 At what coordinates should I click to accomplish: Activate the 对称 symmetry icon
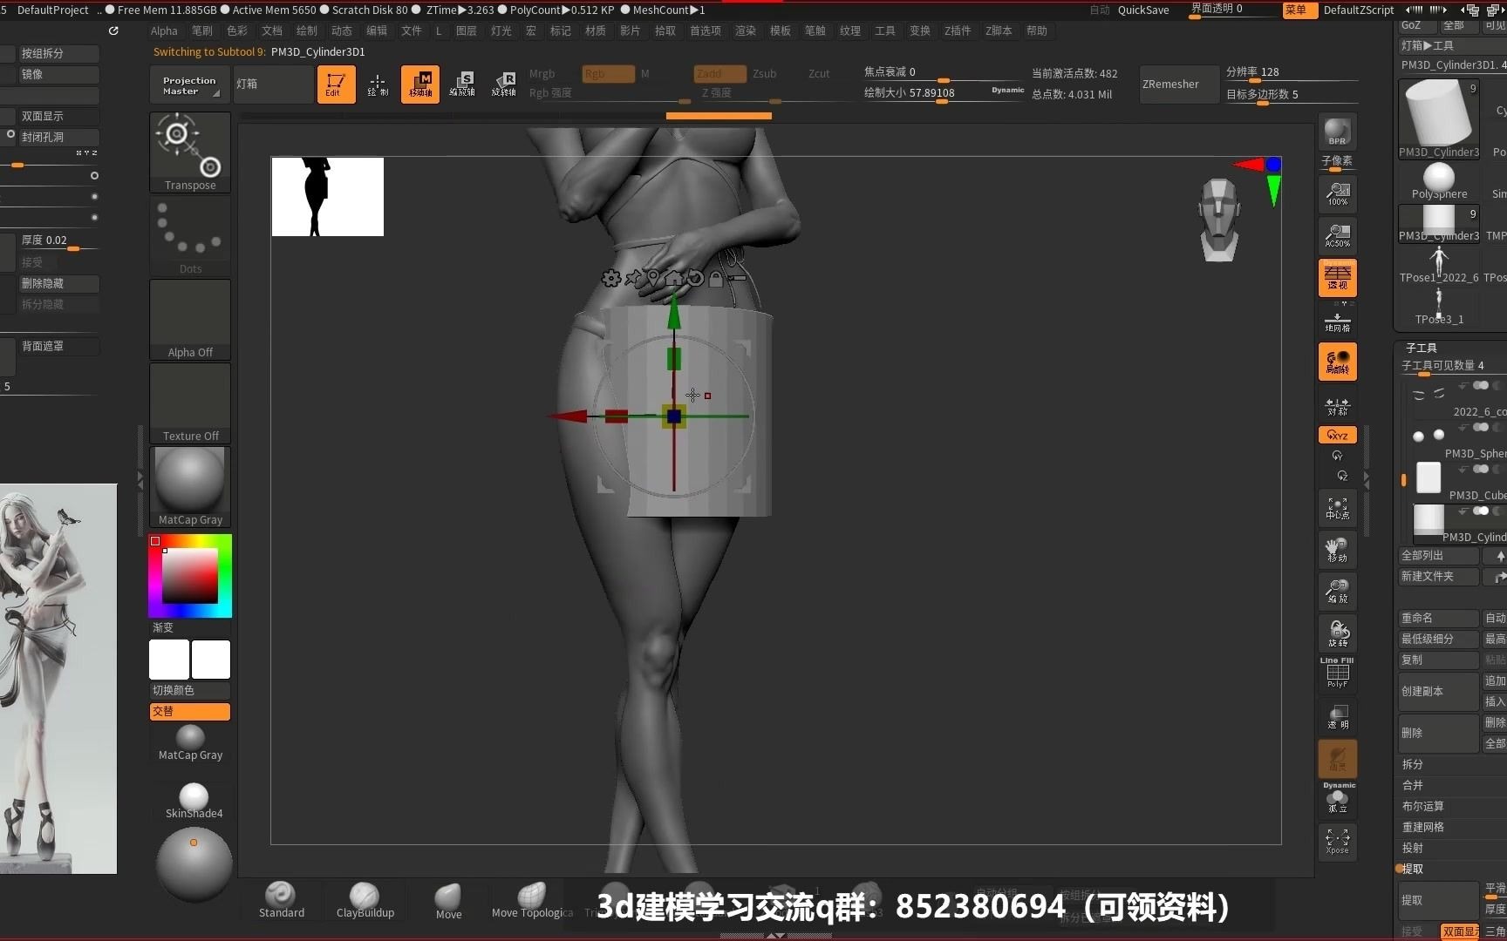coord(1337,405)
